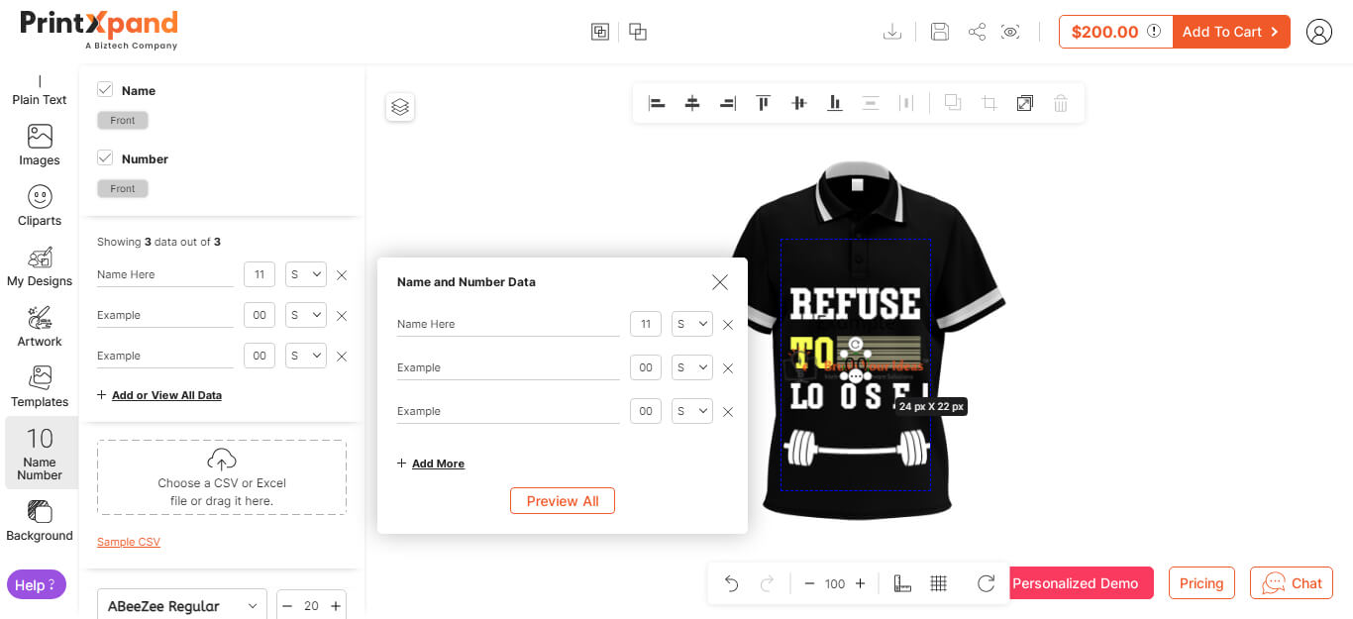This screenshot has width=1353, height=619.
Task: Toggle the preview eye icon
Action: [x=1010, y=32]
